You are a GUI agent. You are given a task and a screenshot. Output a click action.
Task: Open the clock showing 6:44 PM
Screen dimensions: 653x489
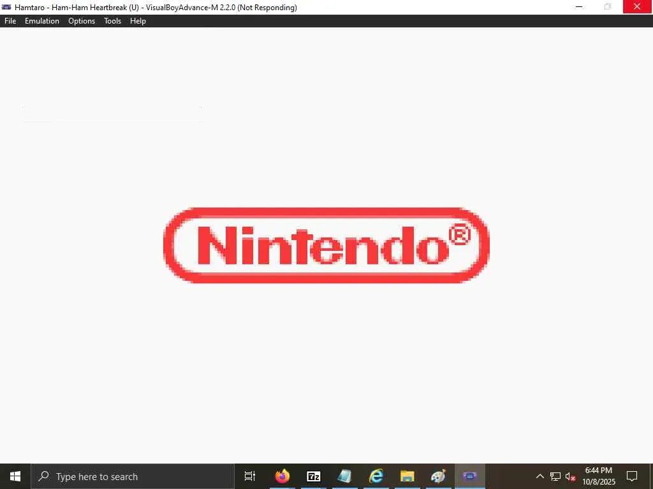[598, 476]
